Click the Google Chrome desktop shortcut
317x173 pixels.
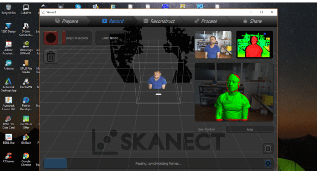point(26,158)
